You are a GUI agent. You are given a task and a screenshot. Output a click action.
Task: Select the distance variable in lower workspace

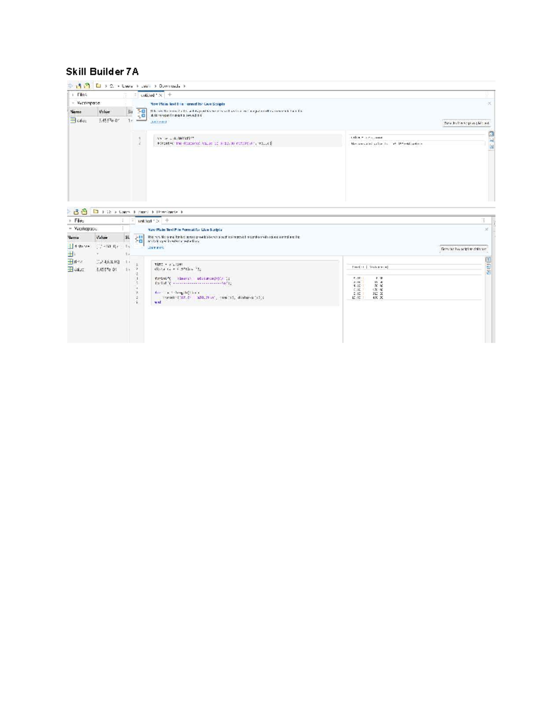click(79, 246)
